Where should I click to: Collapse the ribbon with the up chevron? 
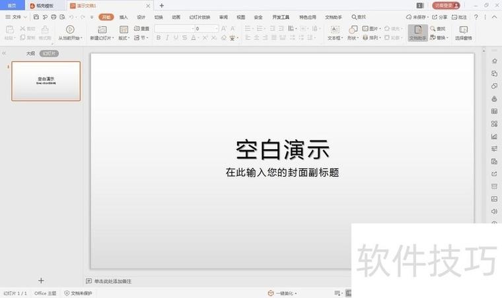tap(494, 17)
